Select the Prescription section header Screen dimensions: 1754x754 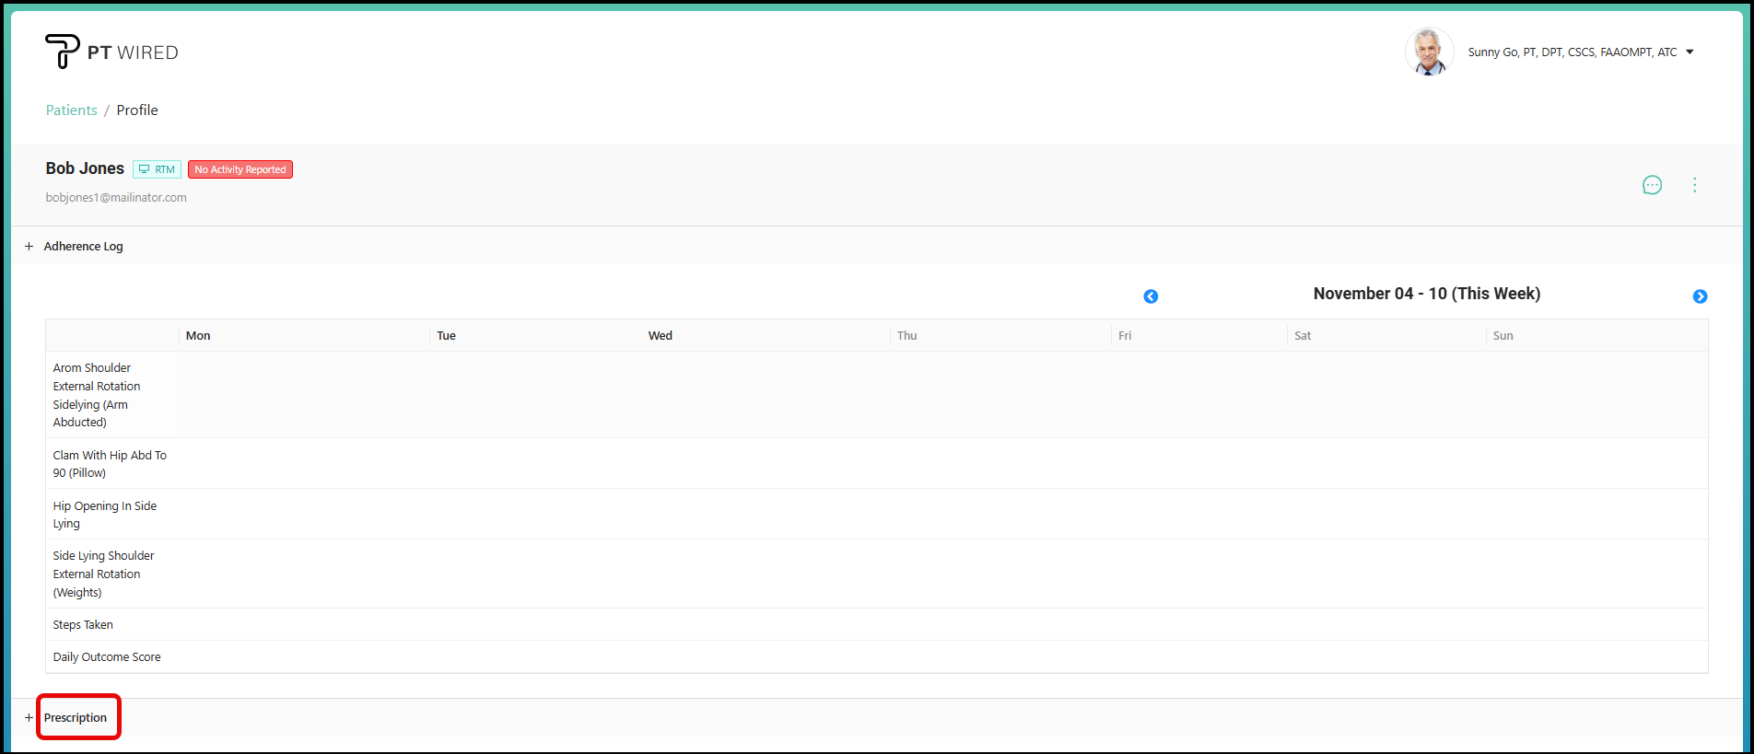[x=76, y=718]
